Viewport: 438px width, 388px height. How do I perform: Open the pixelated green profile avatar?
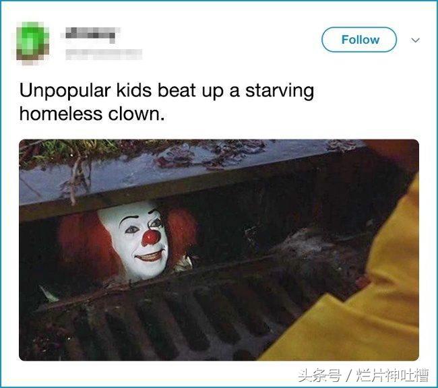pos(32,43)
